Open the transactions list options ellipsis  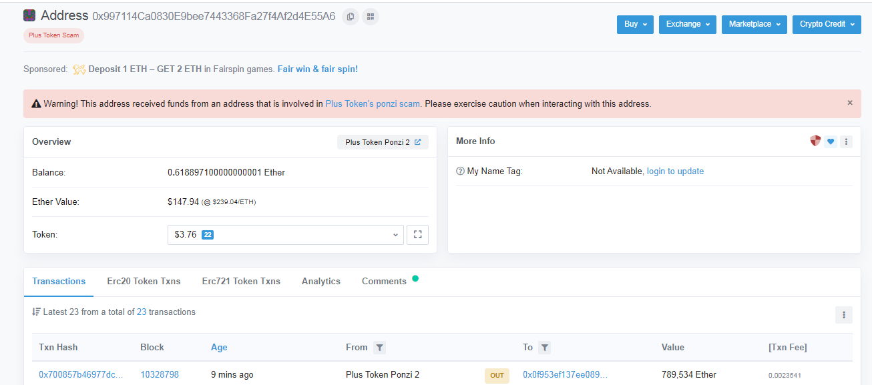pyautogui.click(x=843, y=314)
